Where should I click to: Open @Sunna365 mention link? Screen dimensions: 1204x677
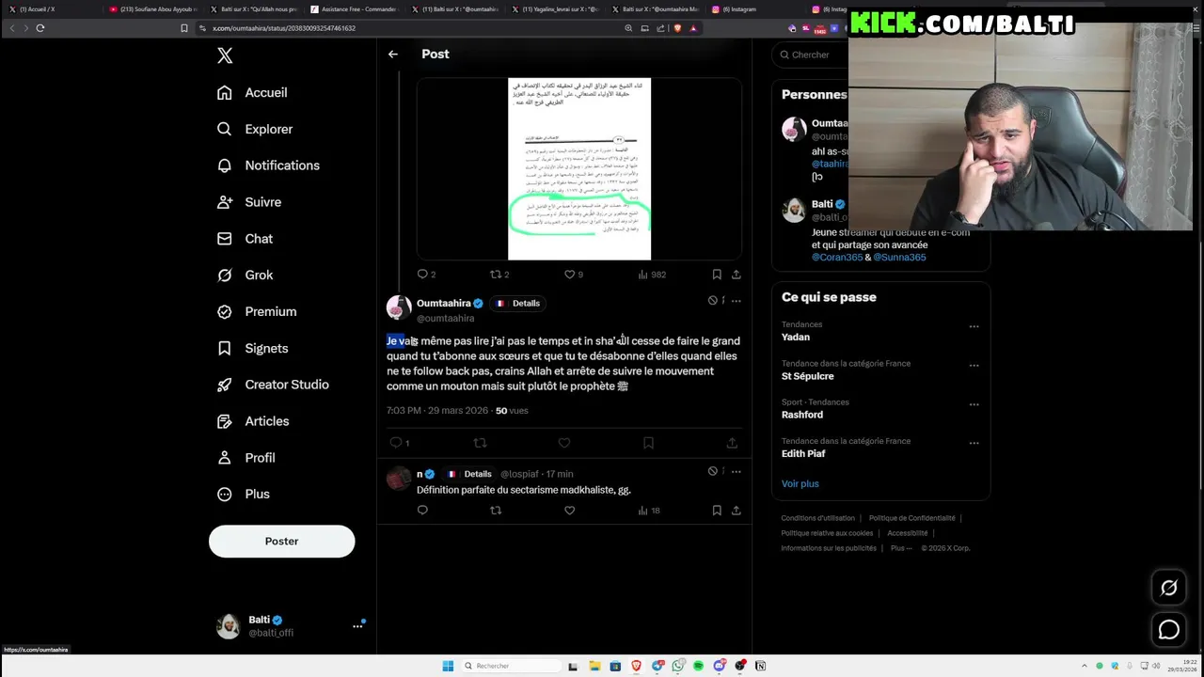[899, 258]
